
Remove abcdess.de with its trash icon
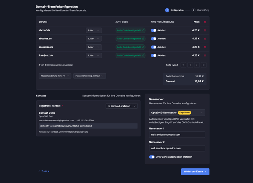205,39
